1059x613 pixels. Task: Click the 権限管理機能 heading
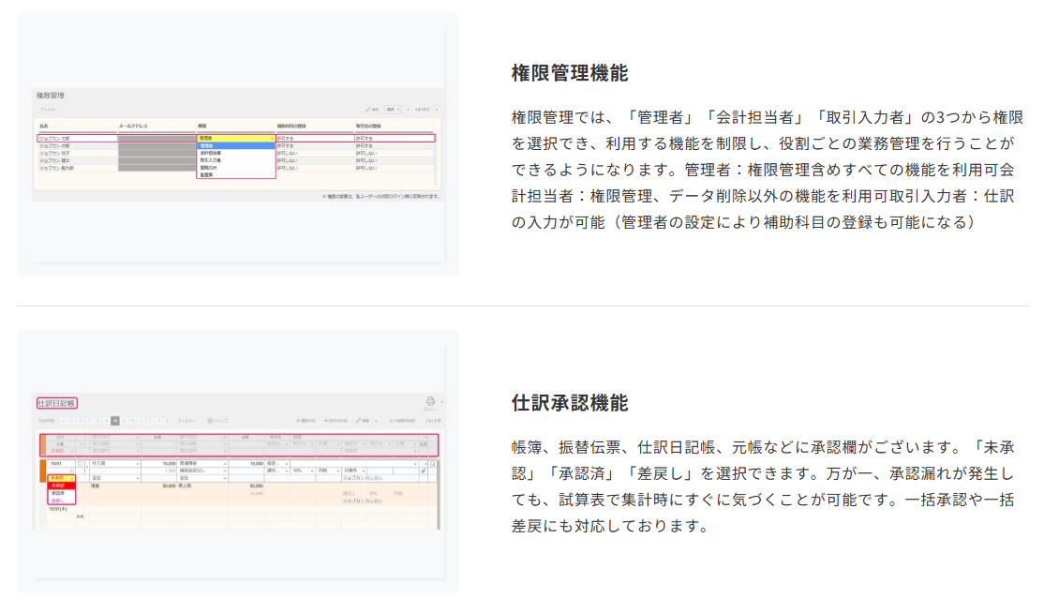click(x=570, y=73)
